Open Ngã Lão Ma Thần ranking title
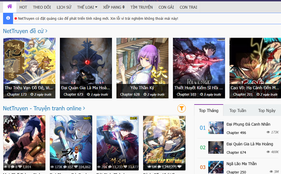The image size is (281, 174). click(x=241, y=163)
